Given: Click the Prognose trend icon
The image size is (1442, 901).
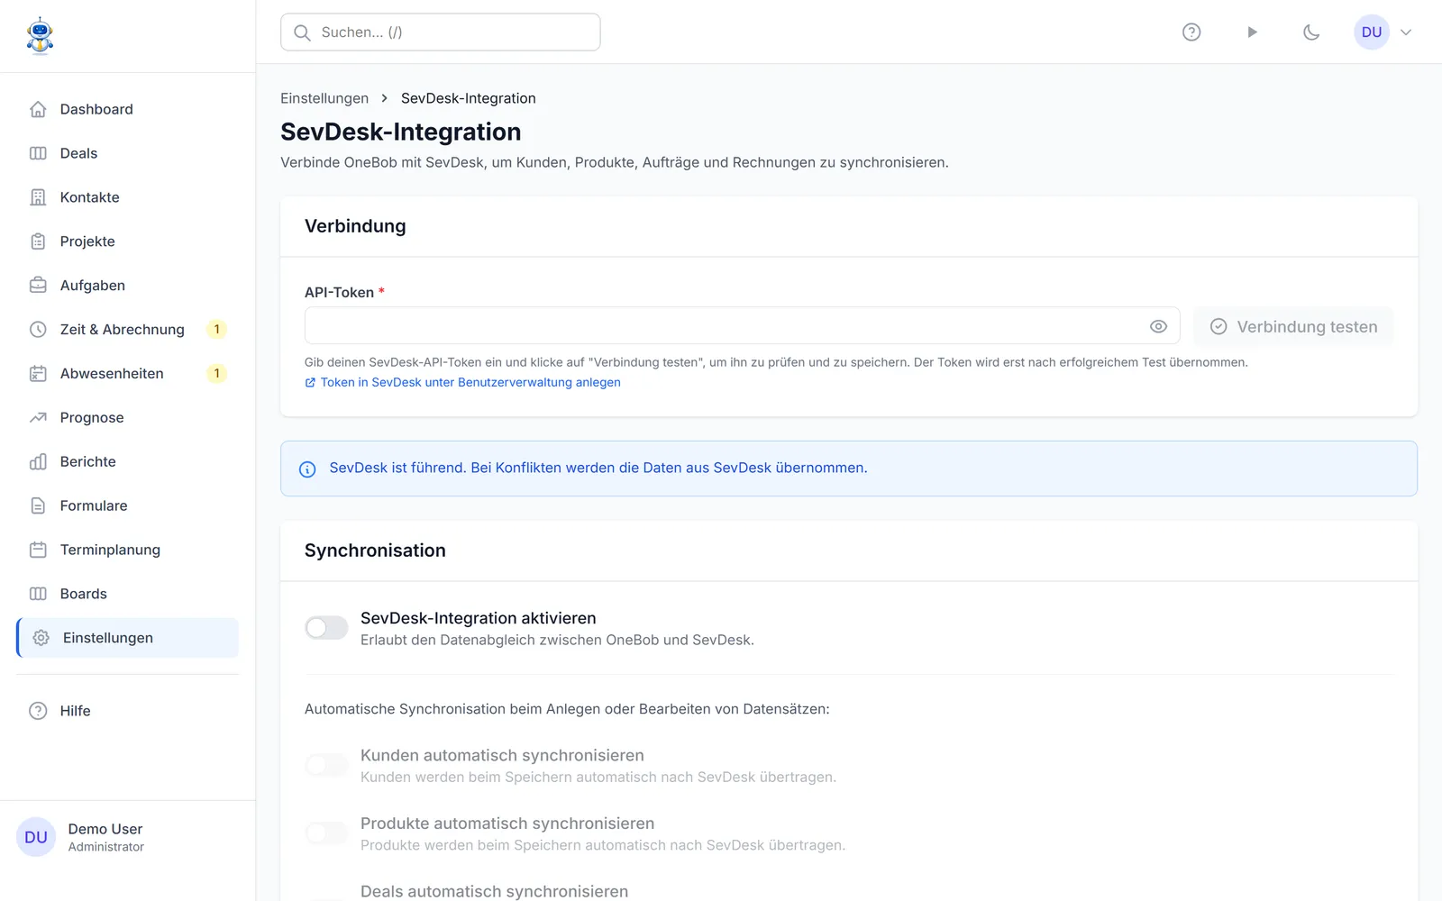Looking at the screenshot, I should pyautogui.click(x=38, y=418).
